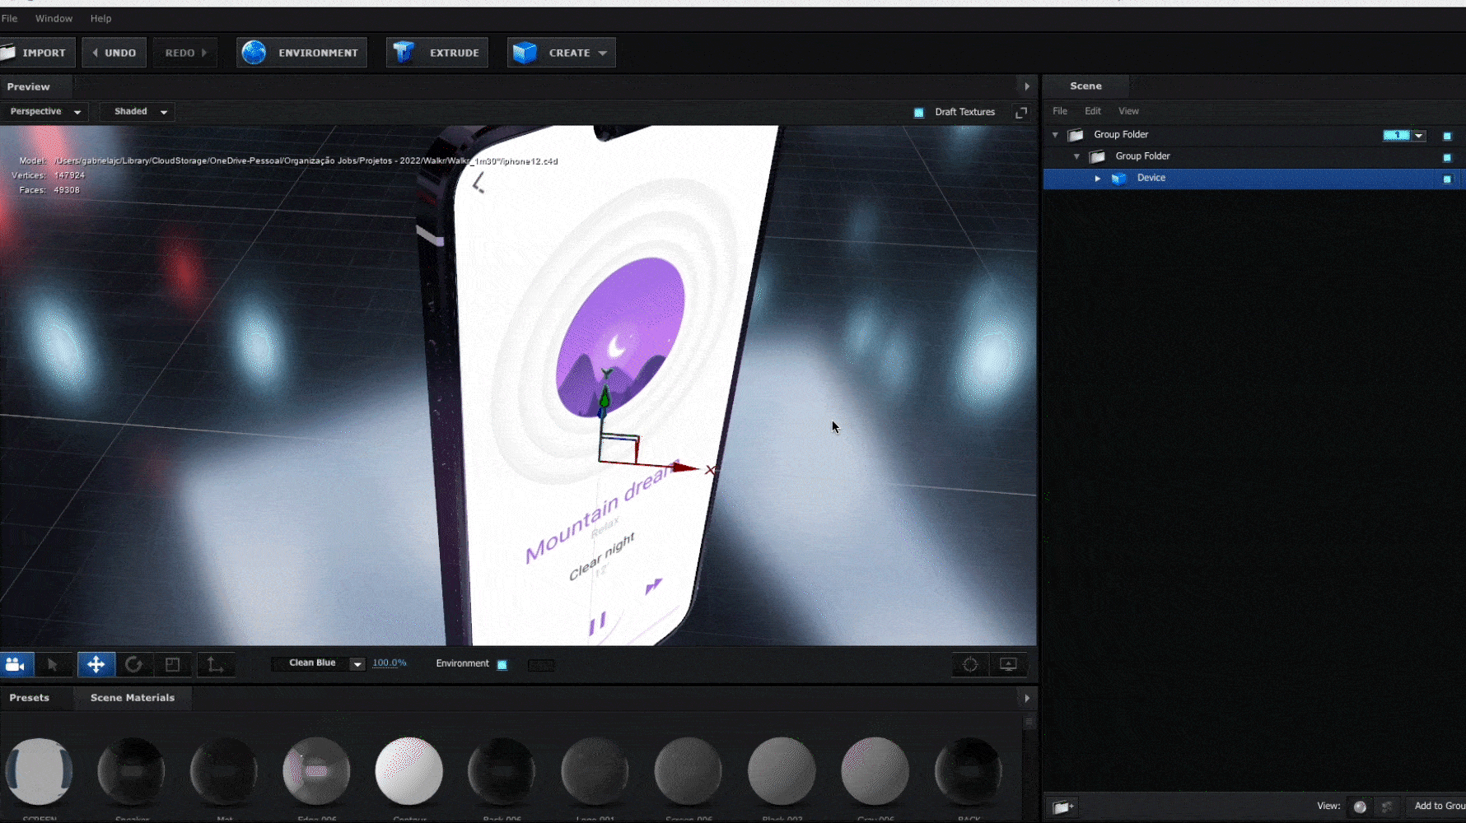Click the top Group Folder icon
The width and height of the screenshot is (1466, 823).
coord(1076,135)
